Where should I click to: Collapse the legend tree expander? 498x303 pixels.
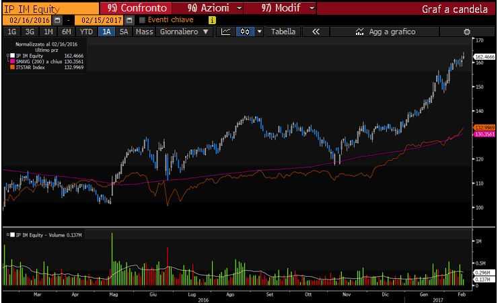8,56
